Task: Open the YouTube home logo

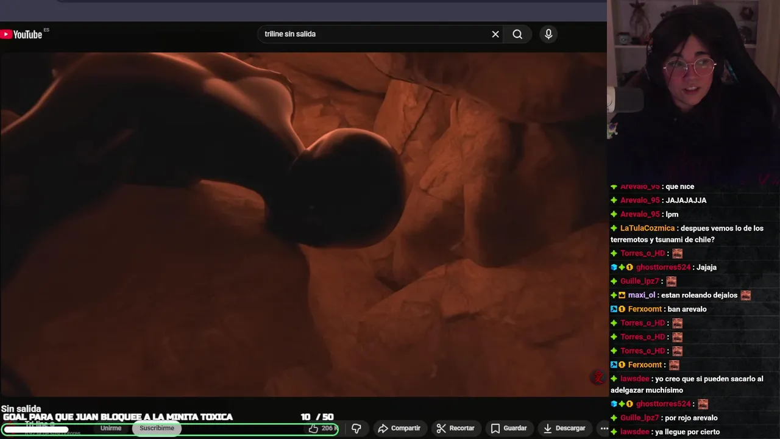Action: (21, 34)
